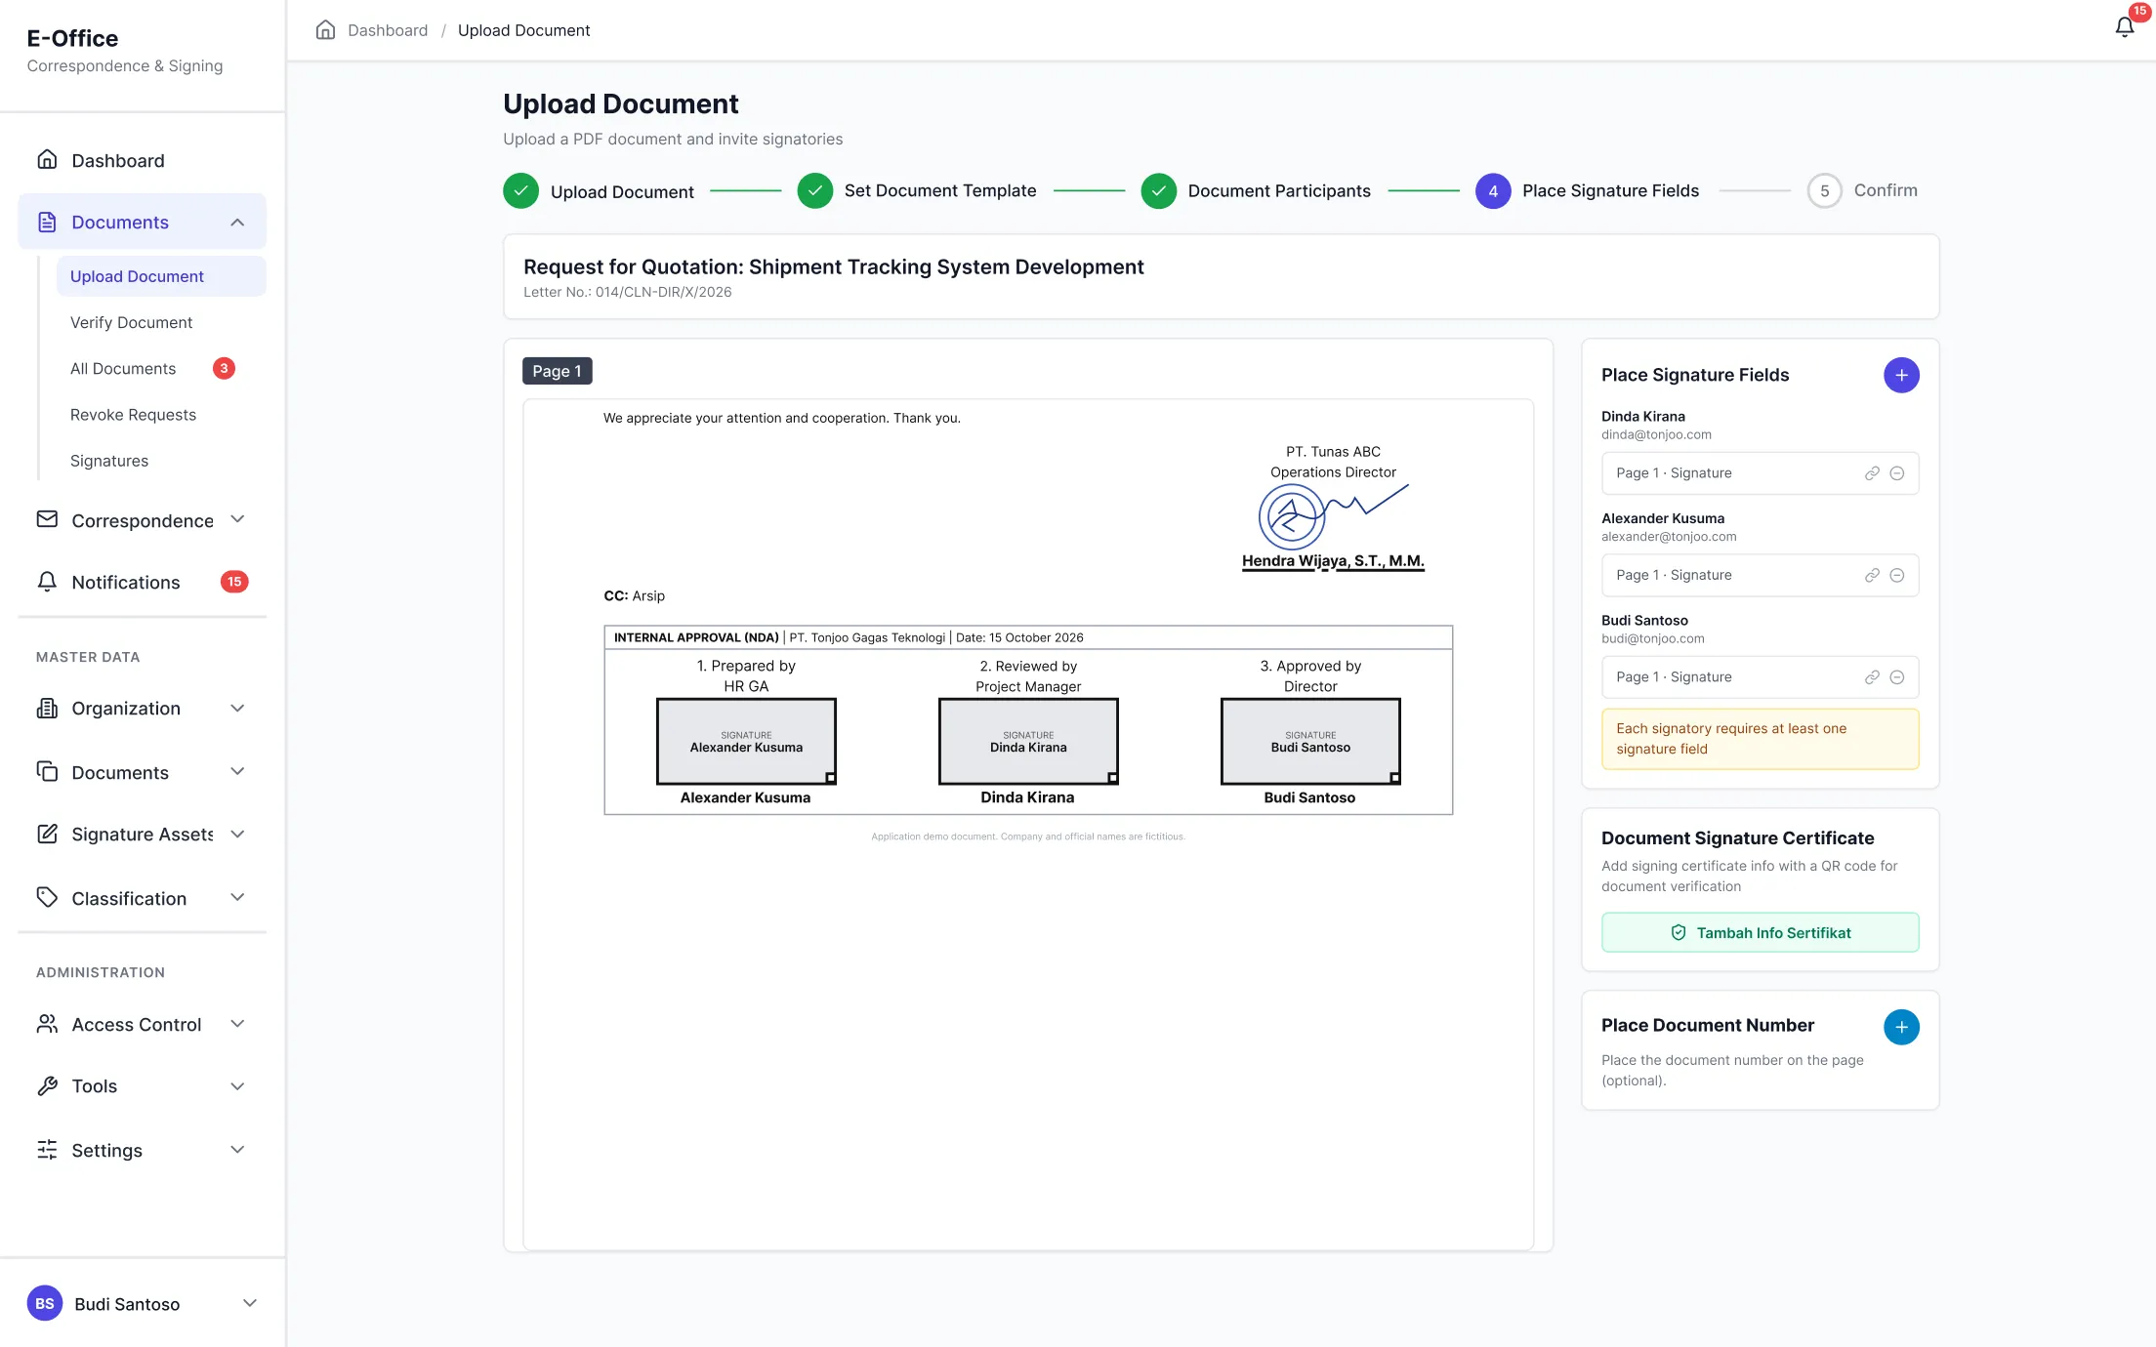Add document number with blue plus button
Image resolution: width=2156 pixels, height=1347 pixels.
click(1901, 1027)
